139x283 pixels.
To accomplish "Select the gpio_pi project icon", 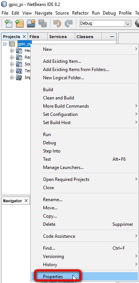I will 12,44.
